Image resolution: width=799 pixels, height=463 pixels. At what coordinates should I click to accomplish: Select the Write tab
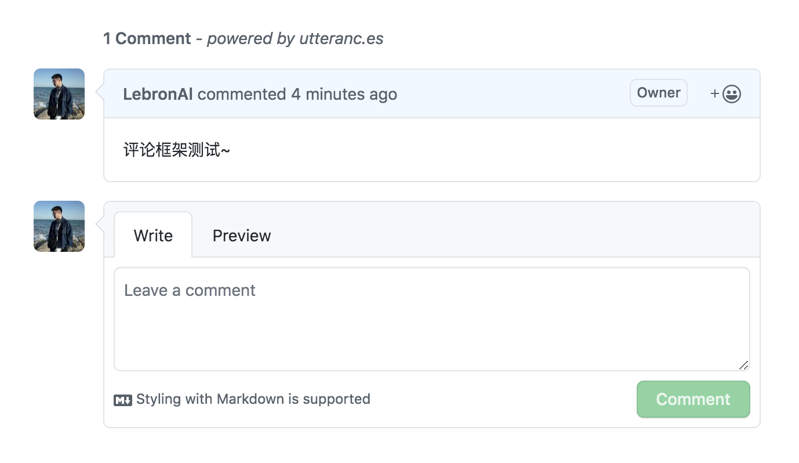pyautogui.click(x=153, y=236)
